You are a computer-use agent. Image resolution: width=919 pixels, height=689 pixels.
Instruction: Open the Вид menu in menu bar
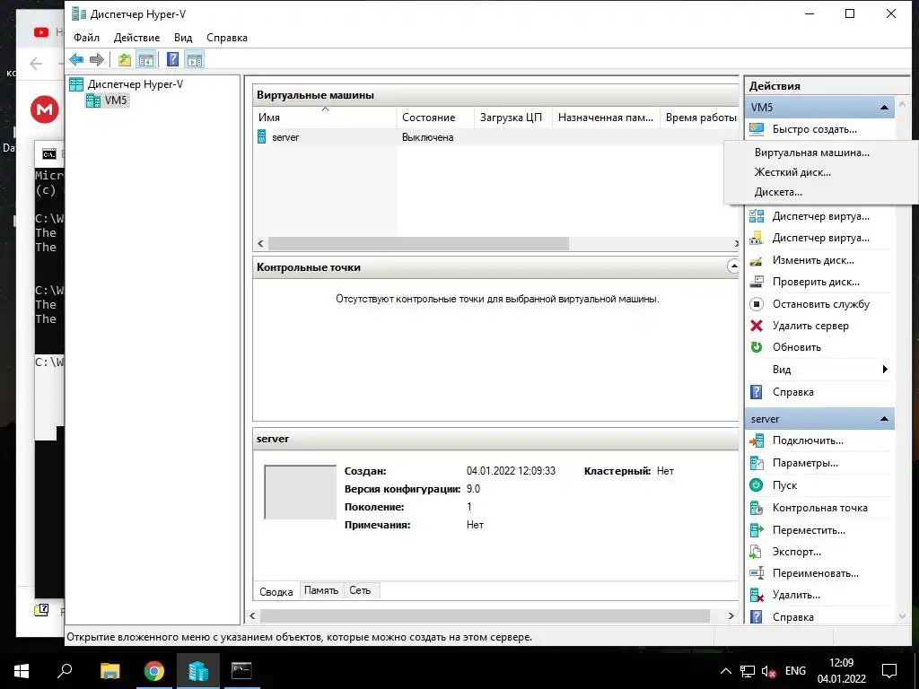pos(183,38)
